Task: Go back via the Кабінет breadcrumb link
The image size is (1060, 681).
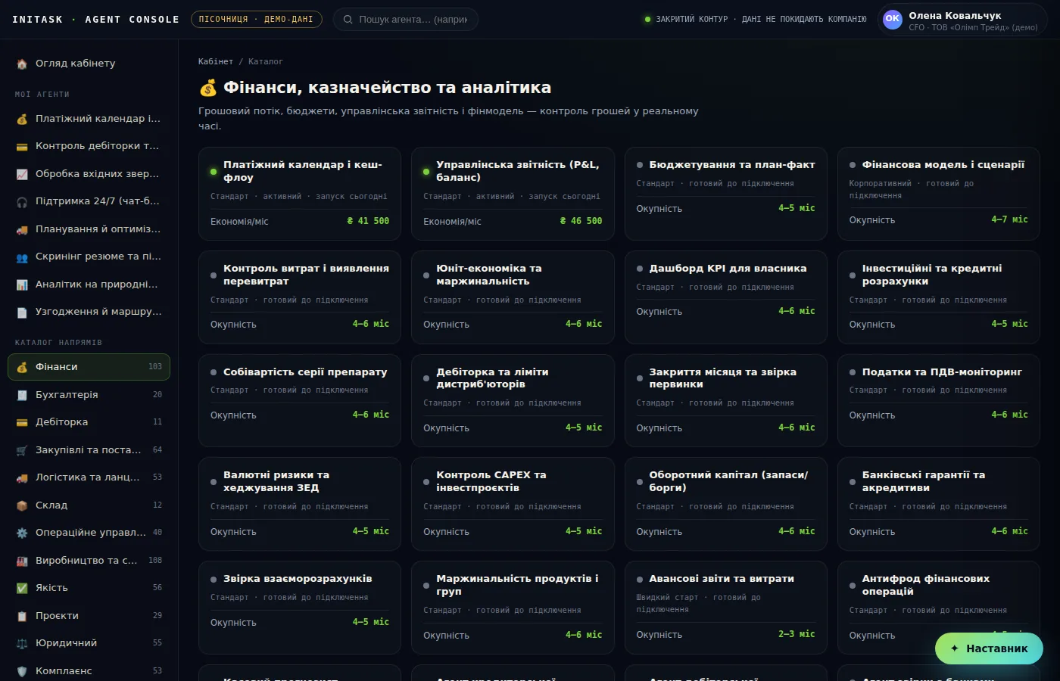Action: tap(216, 61)
